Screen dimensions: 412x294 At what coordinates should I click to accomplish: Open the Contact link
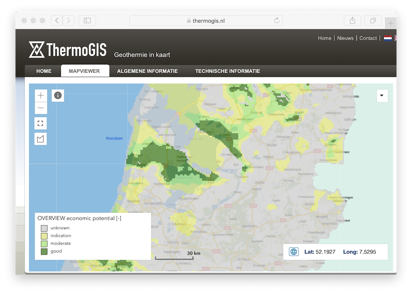point(368,38)
